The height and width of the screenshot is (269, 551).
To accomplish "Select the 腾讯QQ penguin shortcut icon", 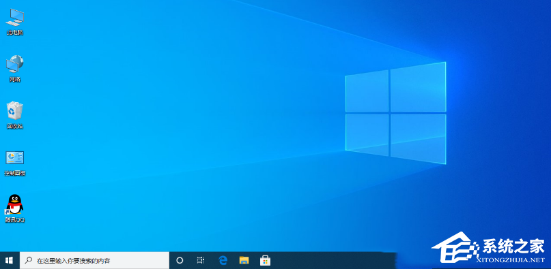I will coord(14,204).
